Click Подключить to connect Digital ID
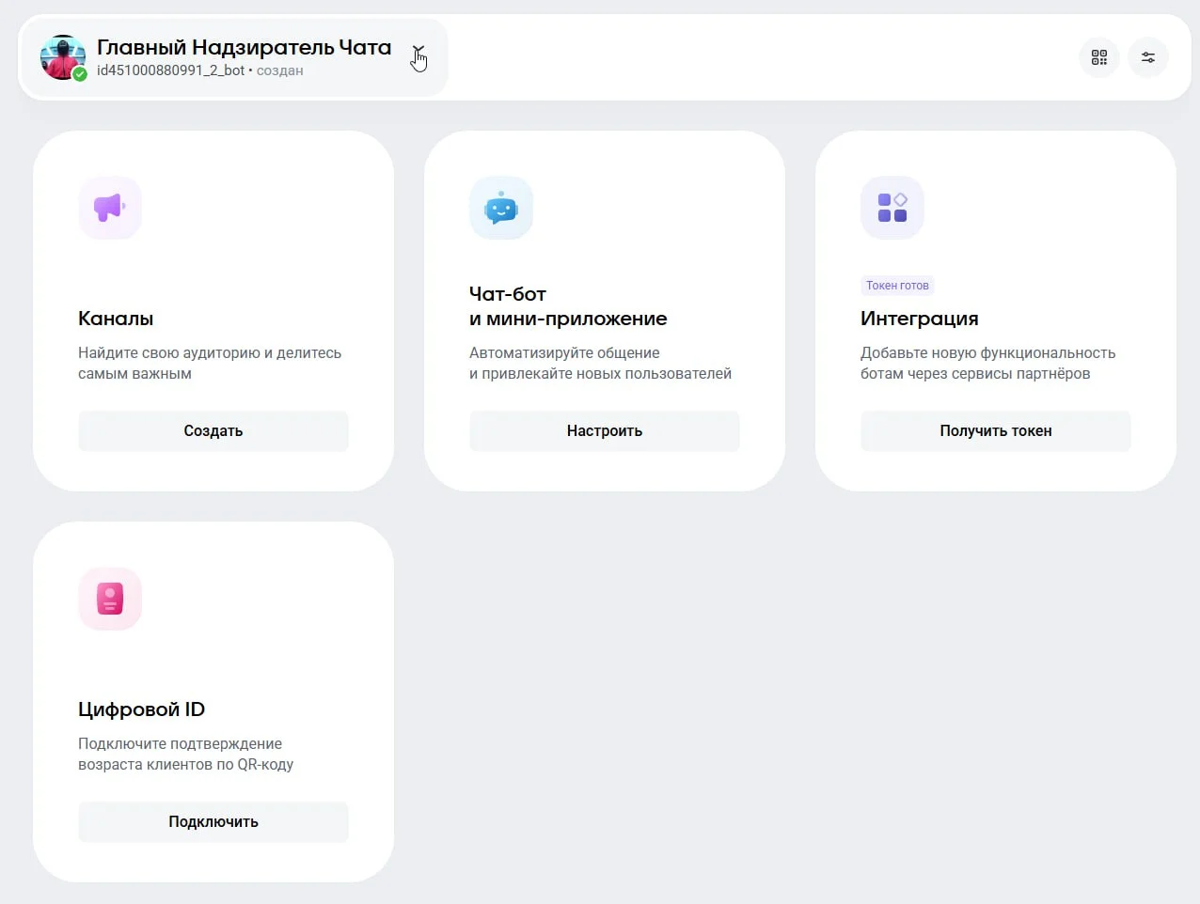The width and height of the screenshot is (1200, 904). point(213,822)
